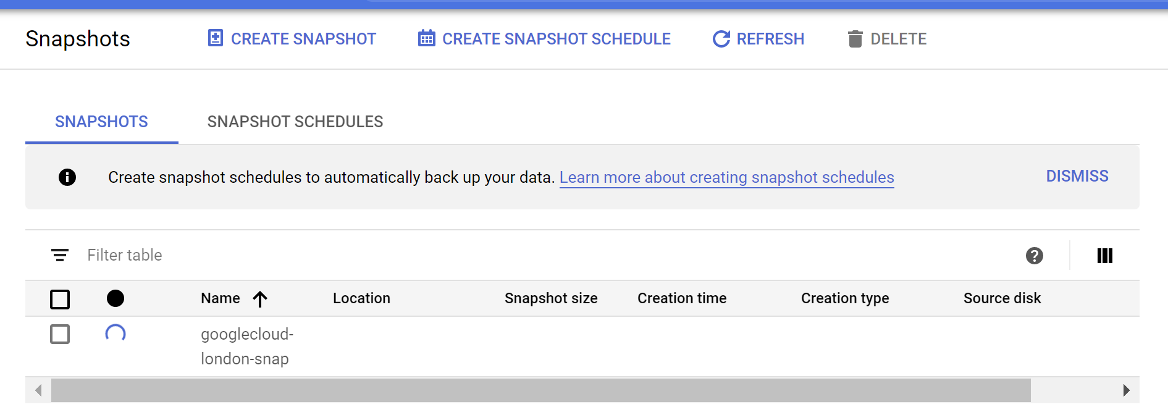This screenshot has width=1168, height=415.
Task: Select the SNAPSHOTS tab
Action: coord(101,121)
